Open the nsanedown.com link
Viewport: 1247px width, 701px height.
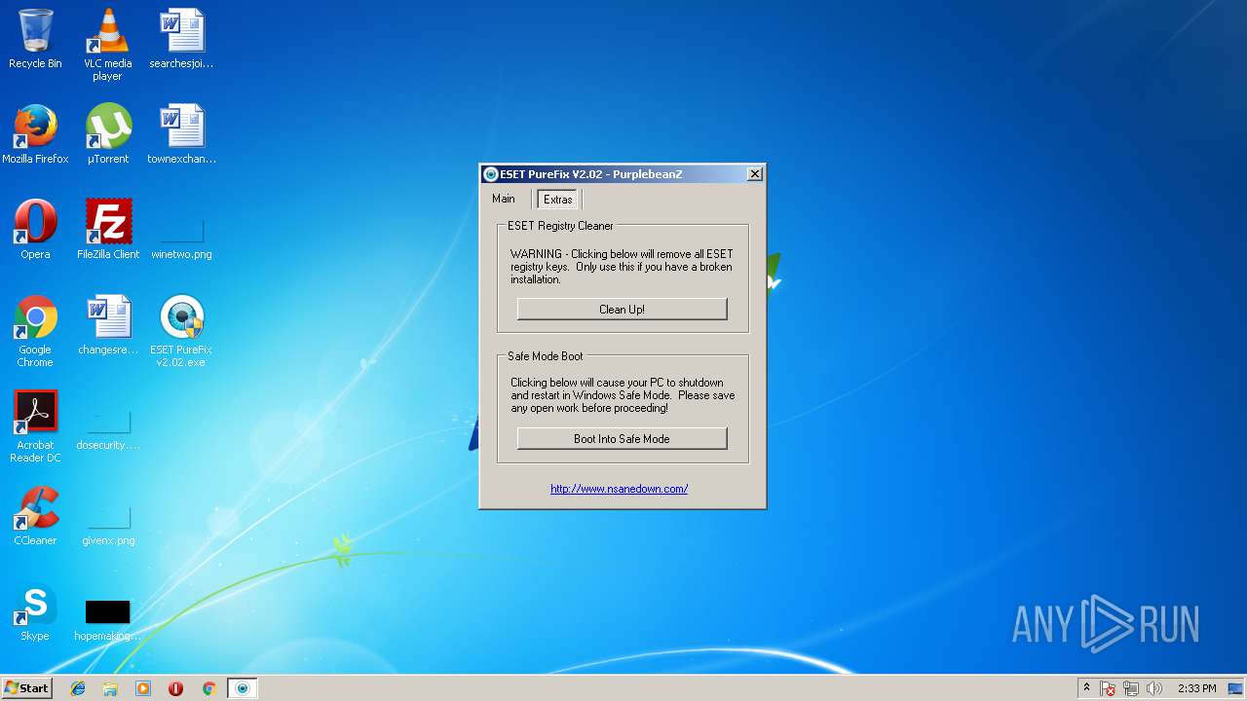[x=620, y=489]
